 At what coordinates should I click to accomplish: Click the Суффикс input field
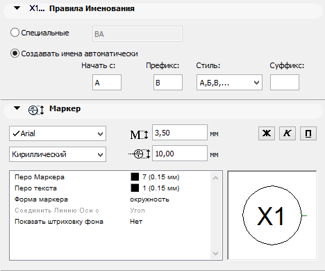285,82
